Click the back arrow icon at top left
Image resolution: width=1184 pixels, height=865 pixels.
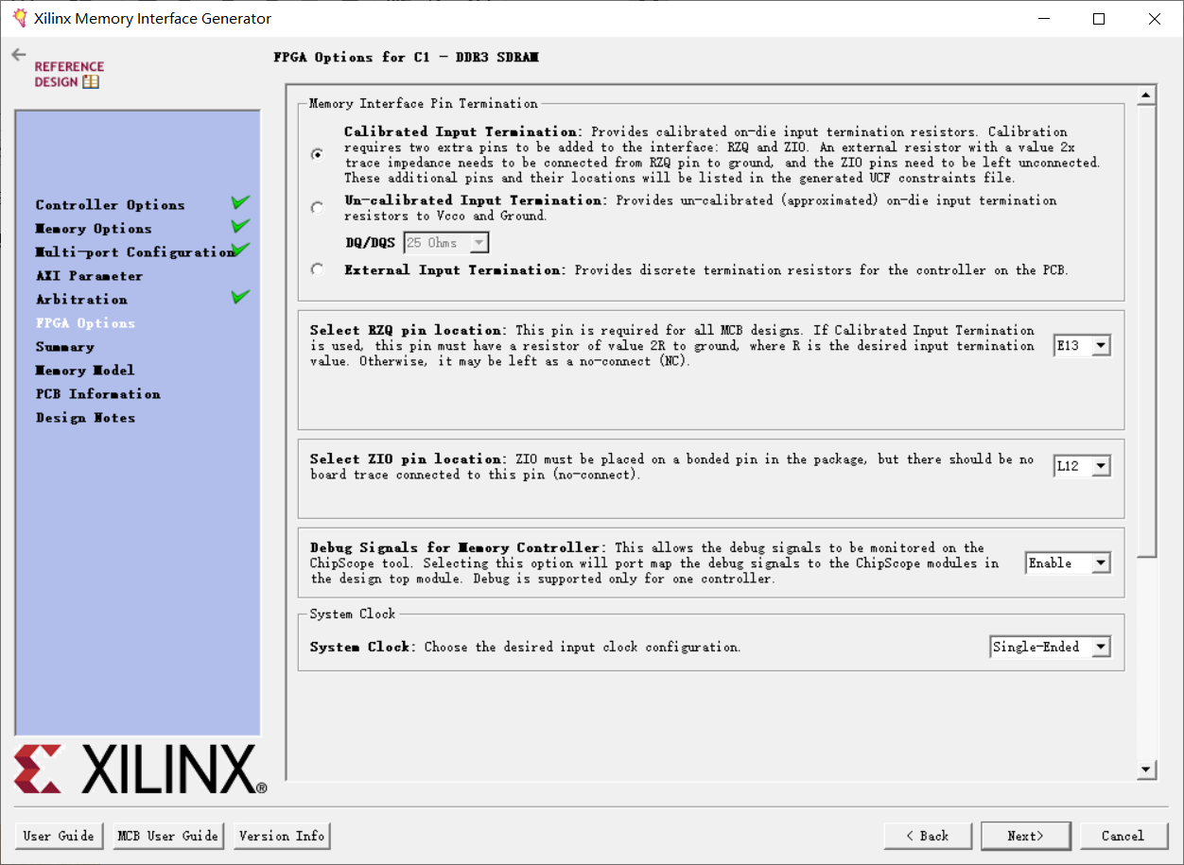tap(18, 55)
